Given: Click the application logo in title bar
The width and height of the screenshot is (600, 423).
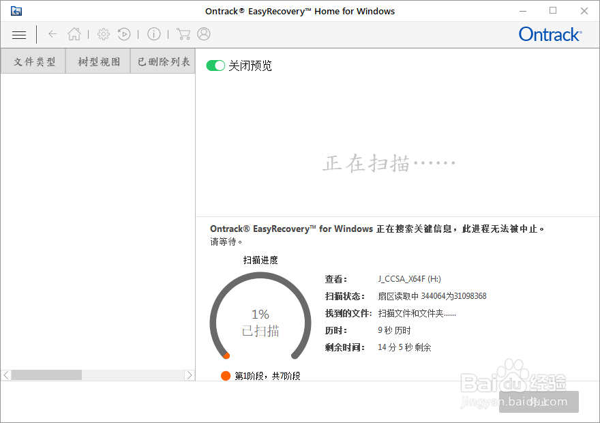Looking at the screenshot, I should [16, 11].
